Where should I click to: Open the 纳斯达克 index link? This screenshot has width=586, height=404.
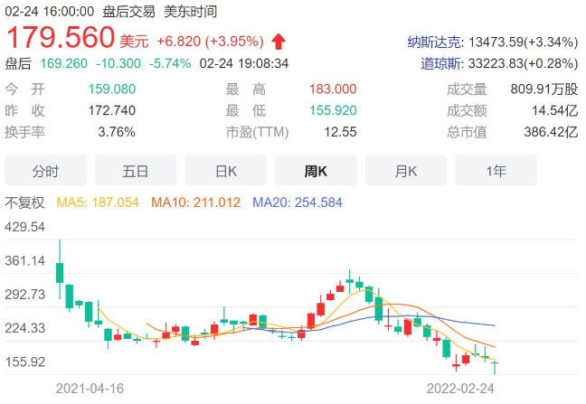[x=434, y=42]
